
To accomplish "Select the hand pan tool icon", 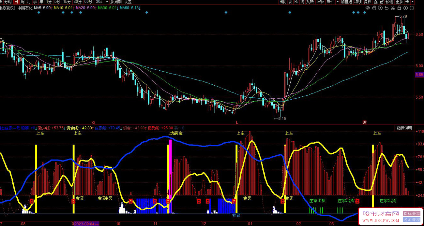I will 374,8.
